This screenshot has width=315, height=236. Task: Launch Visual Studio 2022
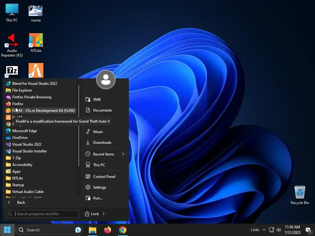40,144
